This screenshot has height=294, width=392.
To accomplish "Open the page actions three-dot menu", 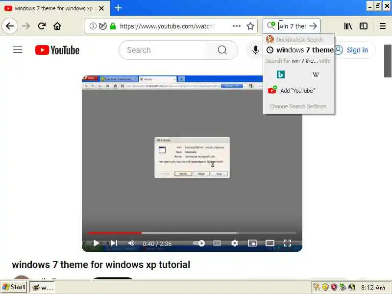I will coord(237,26).
